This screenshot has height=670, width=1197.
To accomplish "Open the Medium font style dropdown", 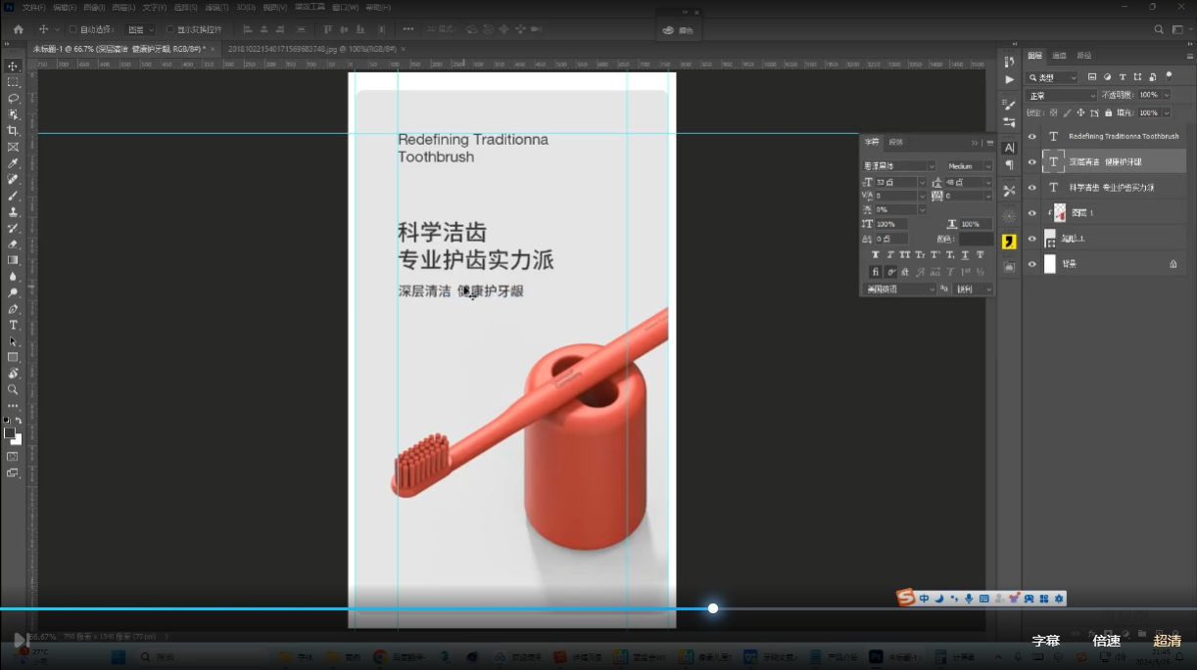I will pyautogui.click(x=987, y=166).
